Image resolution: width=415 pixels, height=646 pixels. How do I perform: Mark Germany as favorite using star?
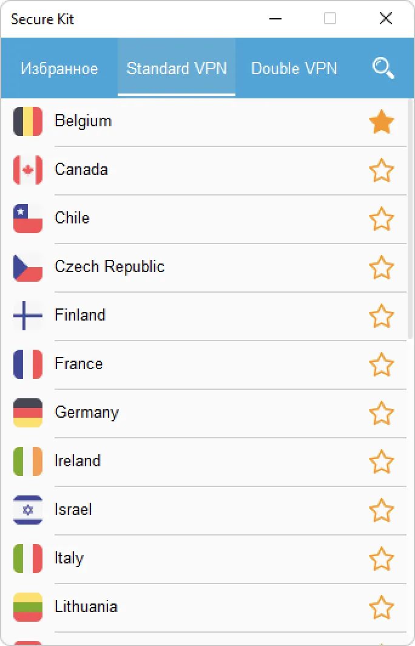coord(382,413)
